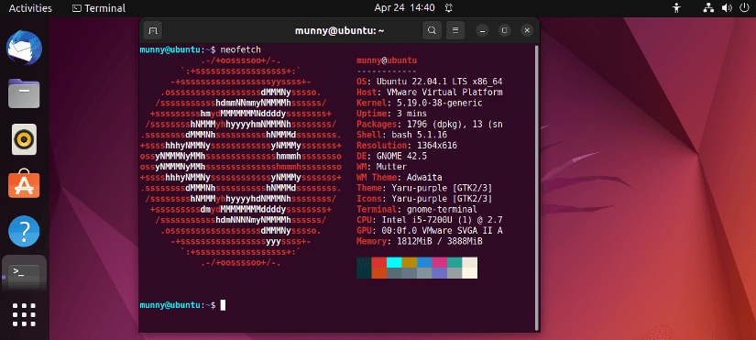Click the 'DE: GNOME 42.5' line
Image resolution: width=756 pixels, height=340 pixels.
391,156
